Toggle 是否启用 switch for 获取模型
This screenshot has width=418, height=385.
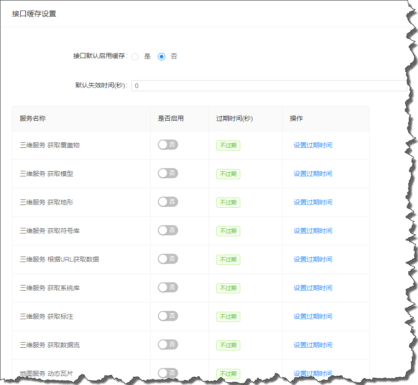[x=168, y=173]
